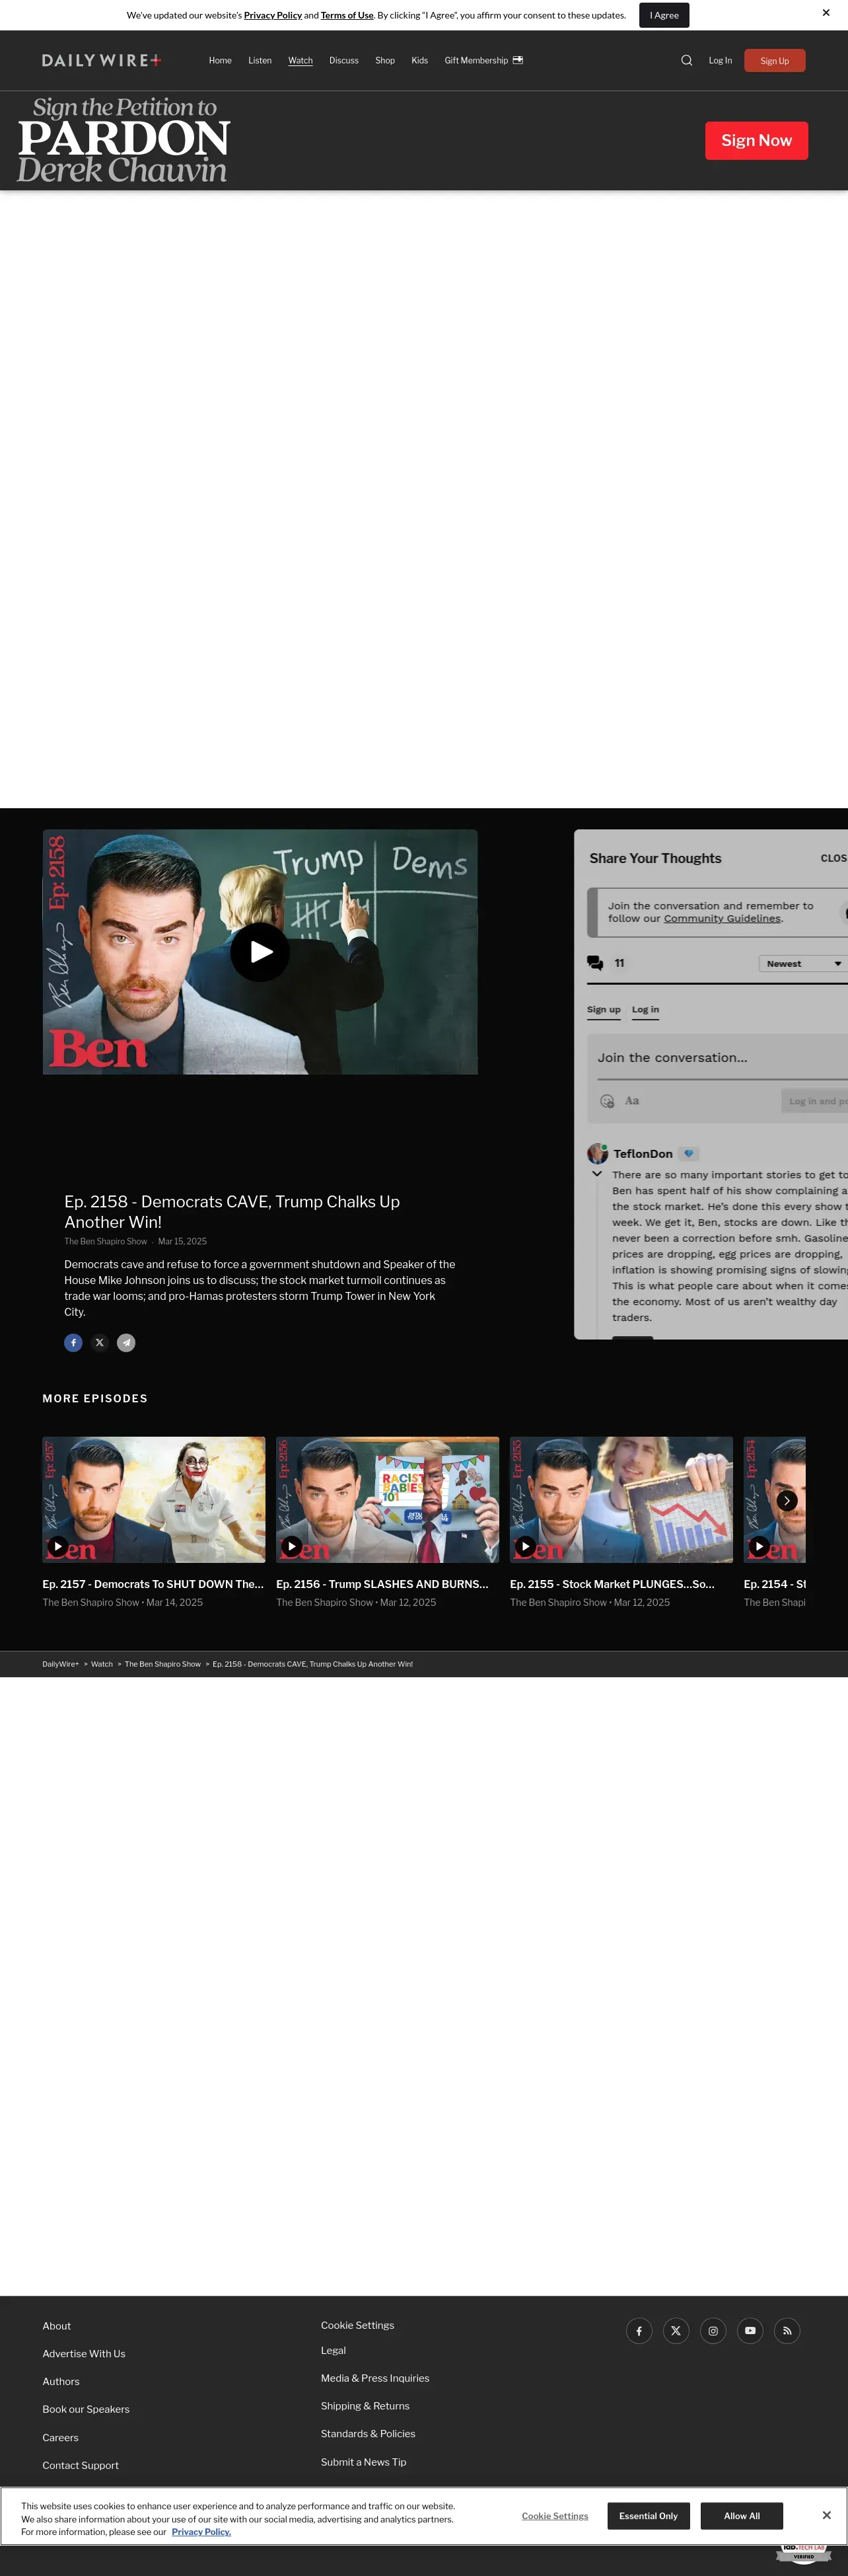Open the Ep. 2157 episode thumbnail
The height and width of the screenshot is (2576, 848).
[x=154, y=1499]
